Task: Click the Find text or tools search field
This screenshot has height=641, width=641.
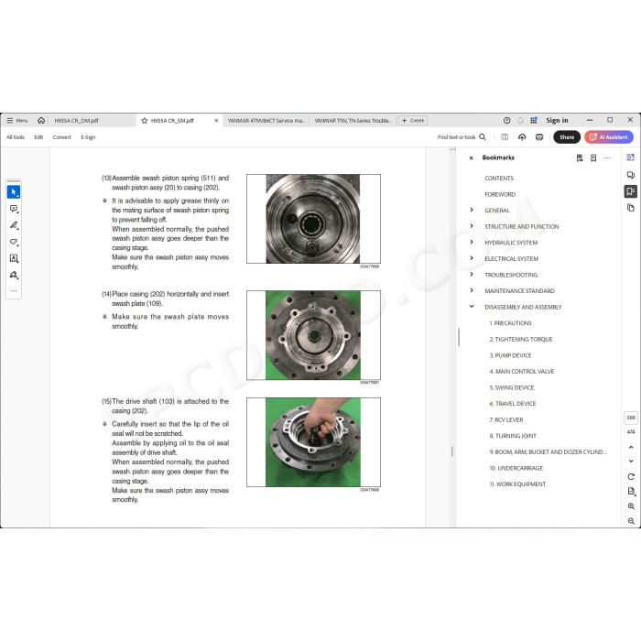Action: coord(462,137)
